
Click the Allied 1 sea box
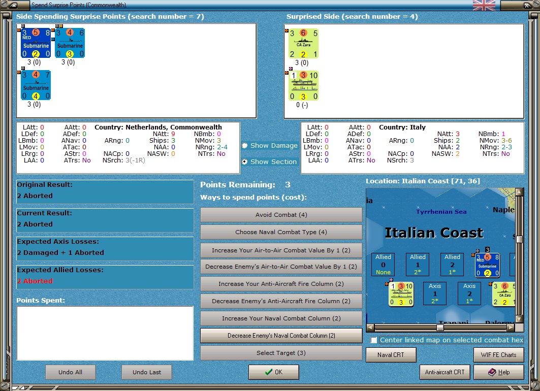[418, 265]
